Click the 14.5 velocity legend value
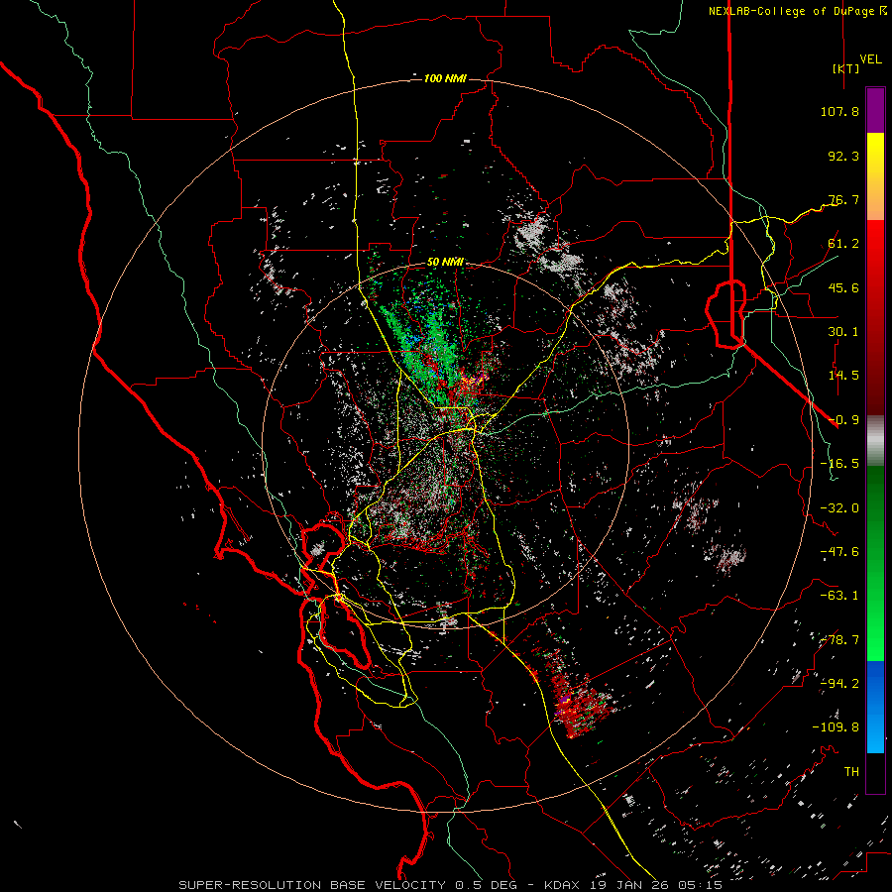Screen dimensions: 892x892 (x=843, y=376)
